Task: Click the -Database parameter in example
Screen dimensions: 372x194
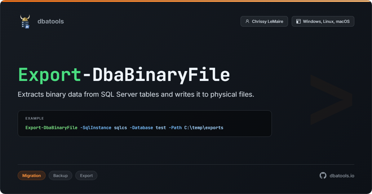Action: tap(141, 128)
